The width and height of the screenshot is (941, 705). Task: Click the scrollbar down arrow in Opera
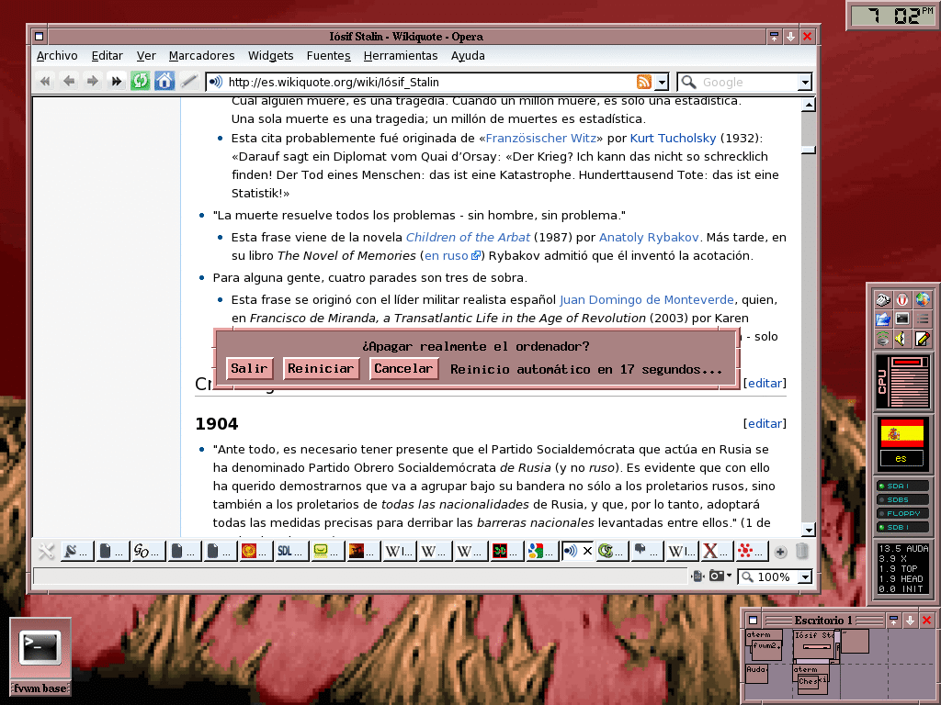point(809,530)
